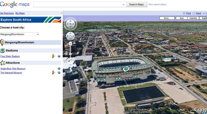The width and height of the screenshot is (207, 114).
Task: Open Street View pegman for The National Museum
Action: (53, 73)
